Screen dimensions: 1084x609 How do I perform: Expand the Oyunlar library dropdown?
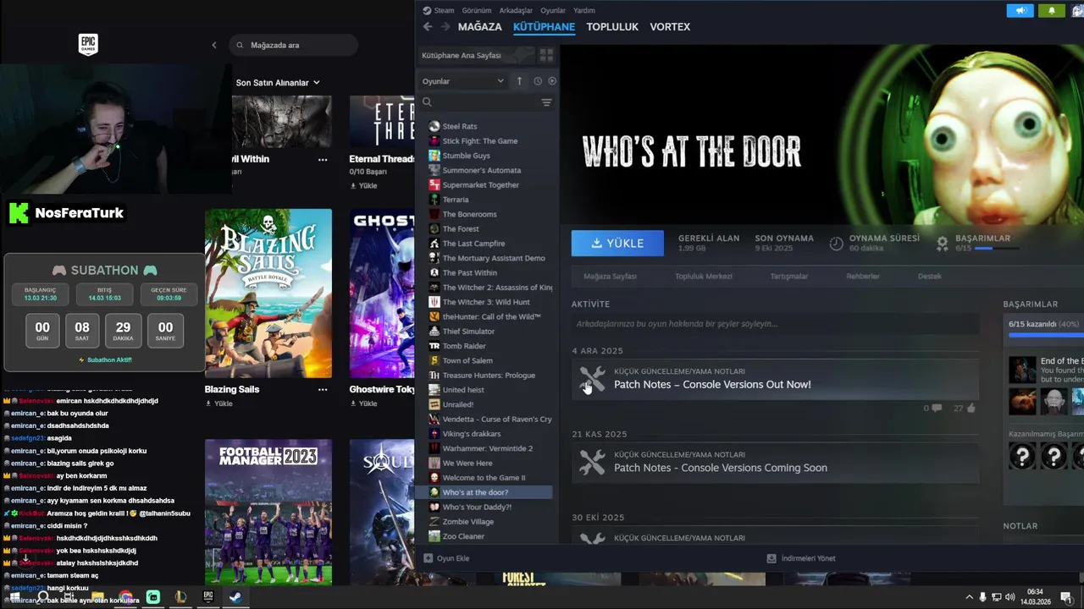(463, 81)
